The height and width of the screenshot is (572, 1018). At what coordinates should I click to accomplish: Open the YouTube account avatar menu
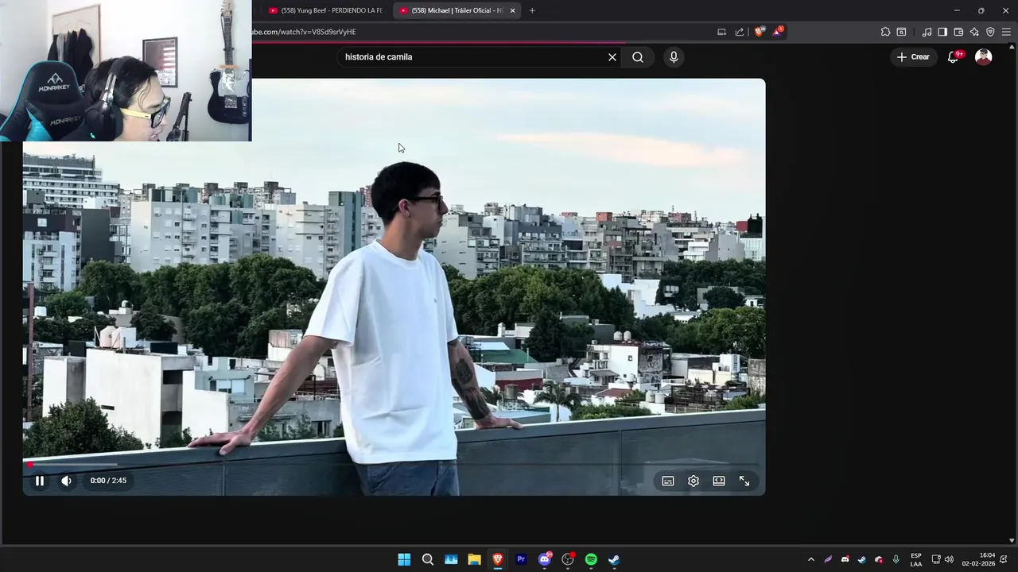click(x=984, y=57)
